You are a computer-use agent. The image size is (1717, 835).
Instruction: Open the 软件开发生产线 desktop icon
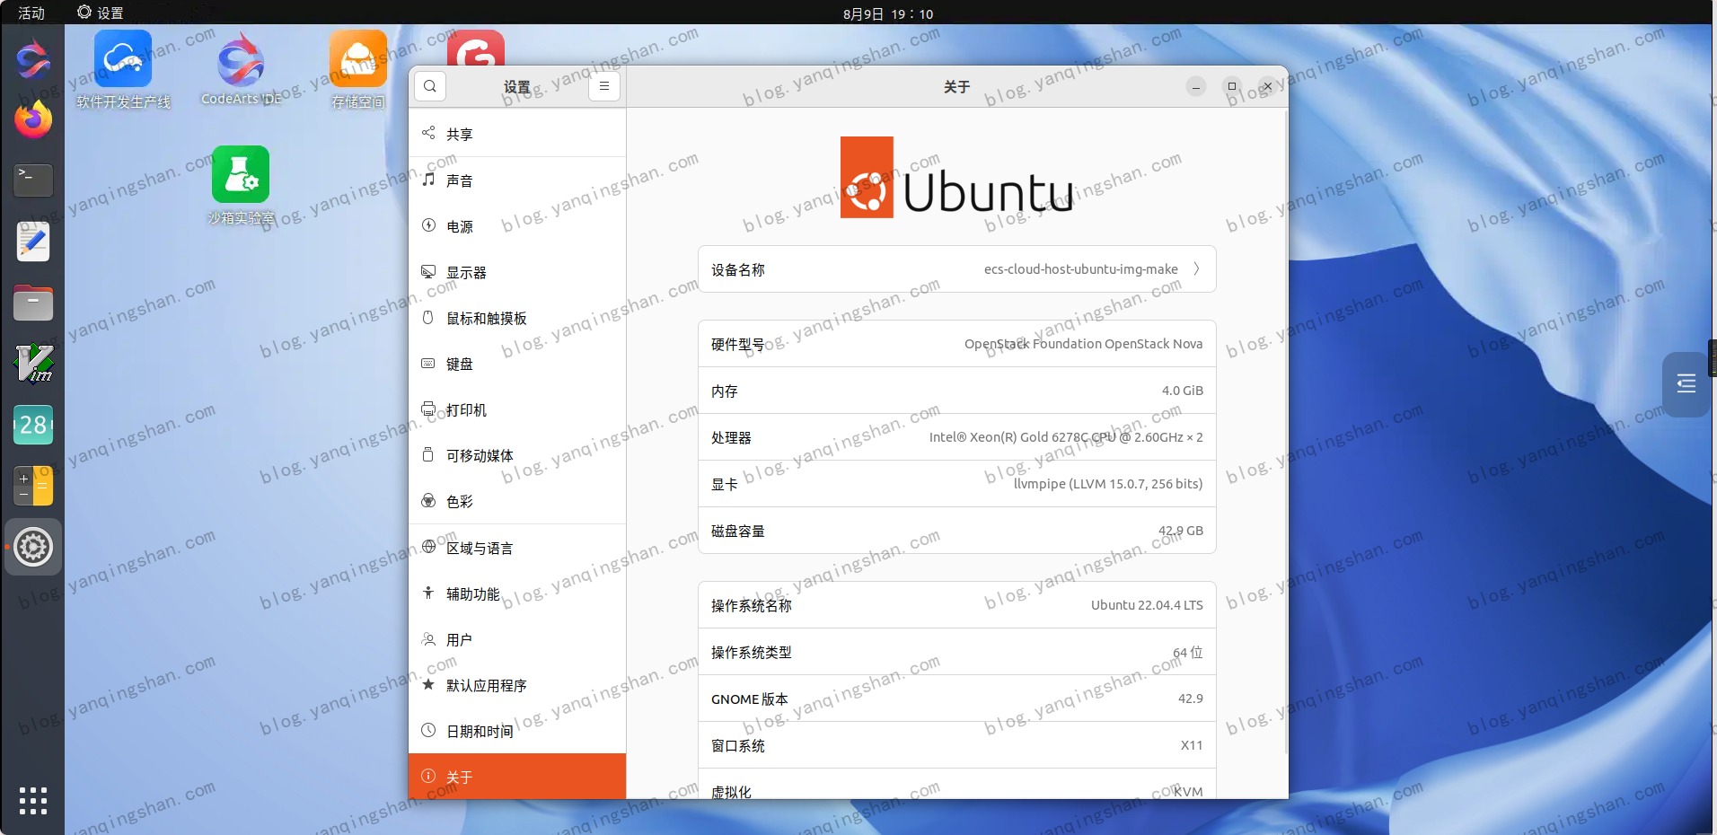123,70
